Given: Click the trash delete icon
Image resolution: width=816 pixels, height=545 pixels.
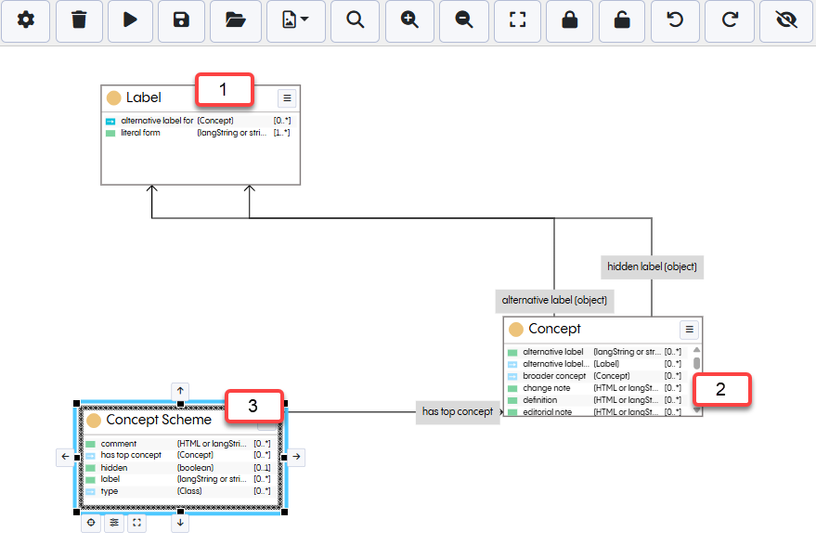Looking at the screenshot, I should click(x=79, y=20).
